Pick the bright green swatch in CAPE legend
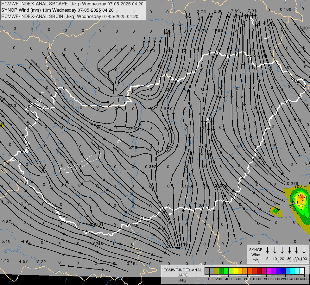This screenshot has width=310, height=285. (226, 271)
